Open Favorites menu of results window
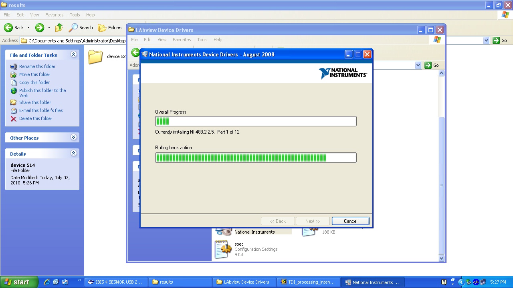Screen dimensions: 513x288 point(54,15)
